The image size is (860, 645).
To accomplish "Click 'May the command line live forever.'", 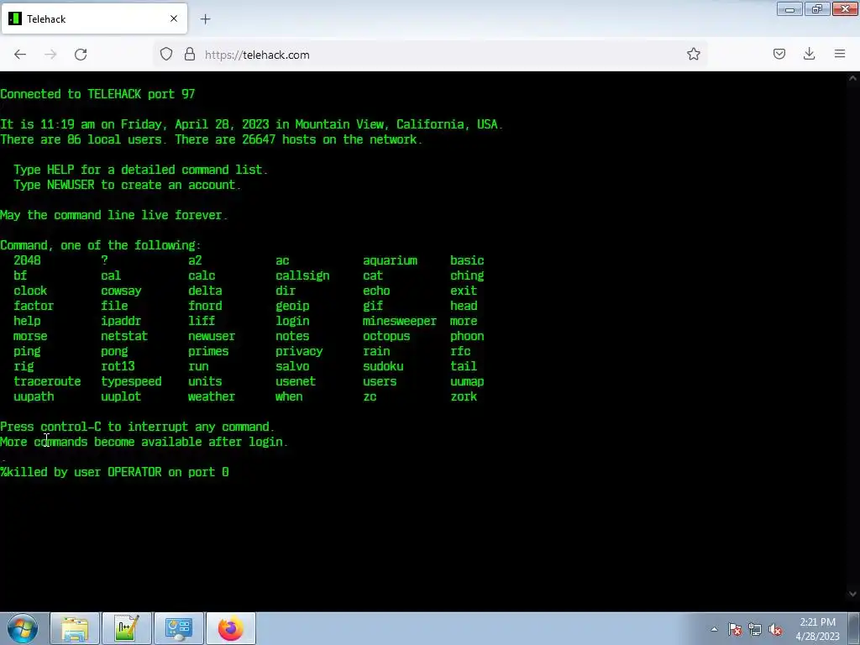I will coord(114,215).
